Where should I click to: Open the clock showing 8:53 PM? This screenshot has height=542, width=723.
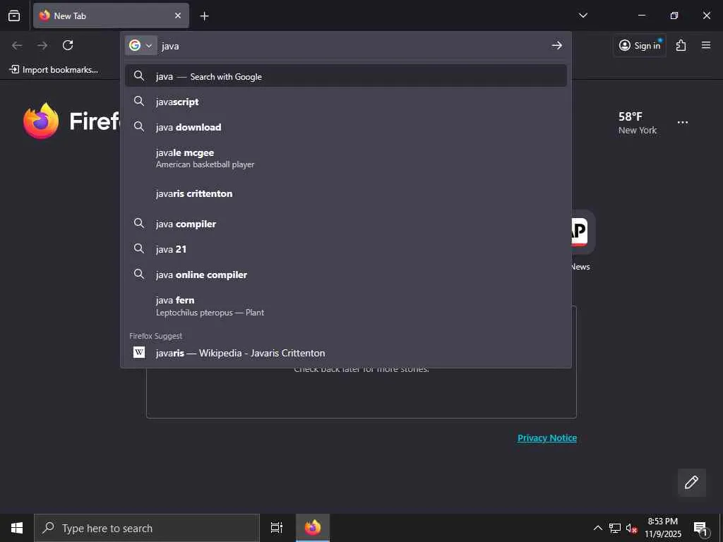click(662, 528)
